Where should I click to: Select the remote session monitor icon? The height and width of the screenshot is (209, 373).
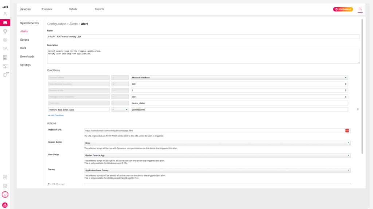[x=5, y=66]
